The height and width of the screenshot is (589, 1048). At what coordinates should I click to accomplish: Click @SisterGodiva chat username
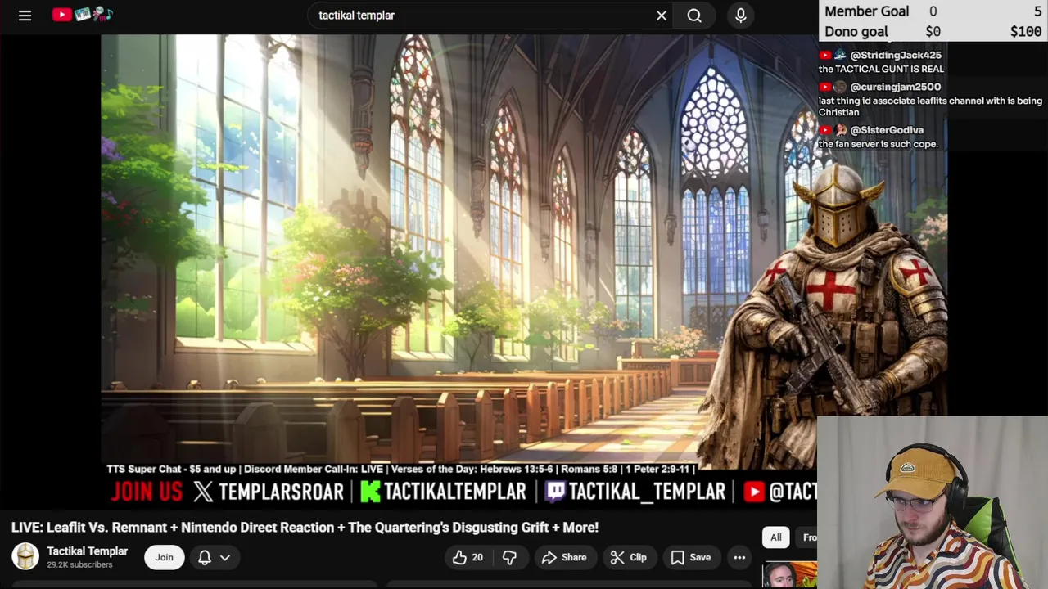887,130
